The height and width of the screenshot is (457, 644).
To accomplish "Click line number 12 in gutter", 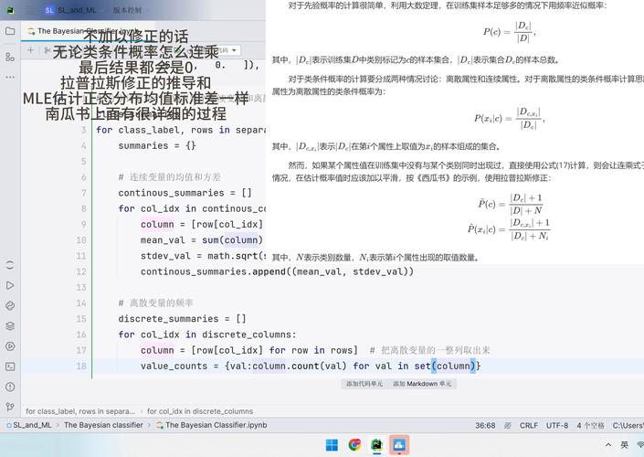I will 81,271.
